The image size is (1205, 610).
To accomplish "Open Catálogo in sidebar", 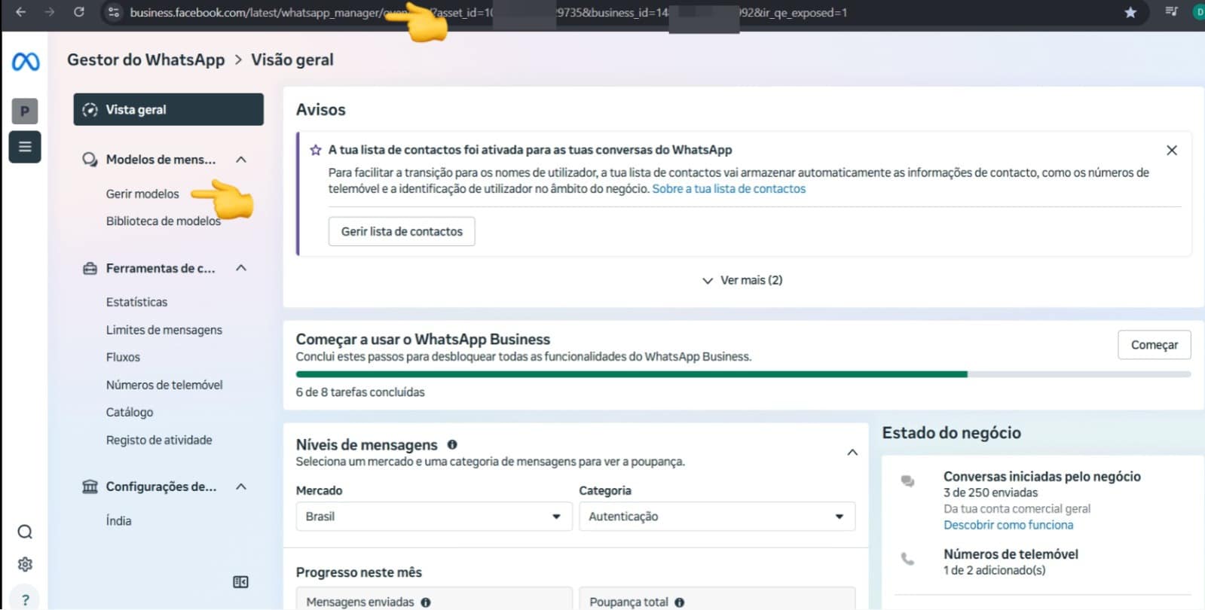I will pos(130,412).
